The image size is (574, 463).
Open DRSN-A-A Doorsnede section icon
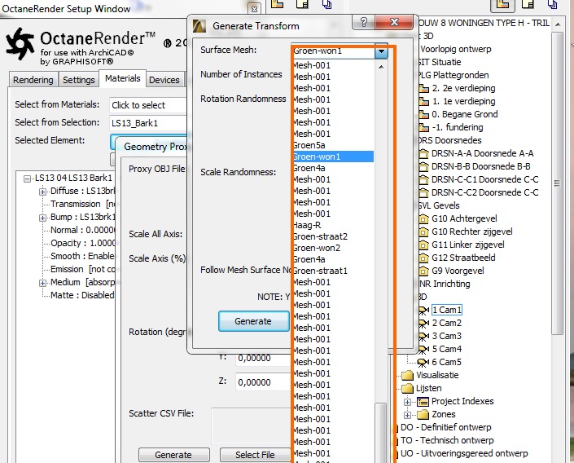423,153
